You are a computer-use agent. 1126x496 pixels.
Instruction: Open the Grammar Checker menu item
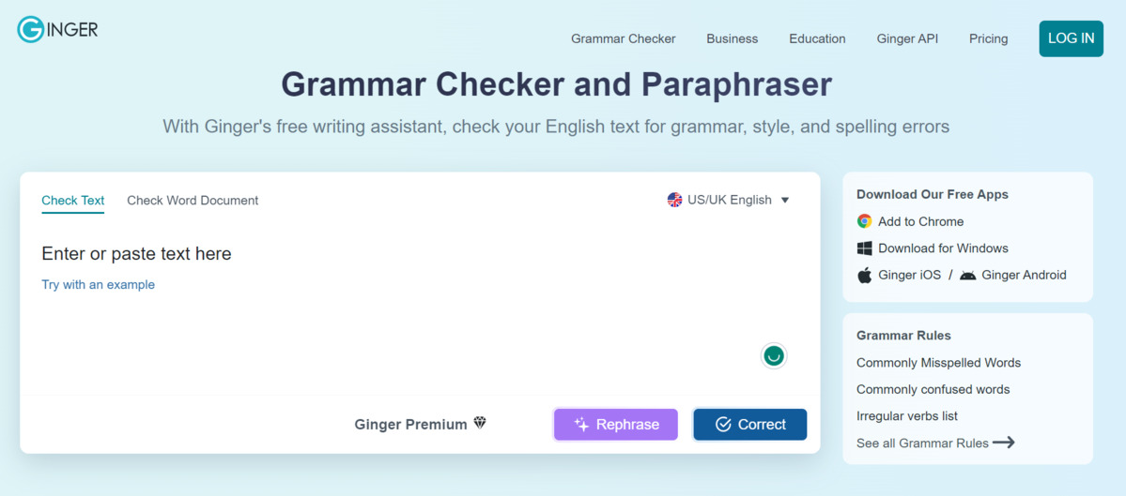[624, 38]
